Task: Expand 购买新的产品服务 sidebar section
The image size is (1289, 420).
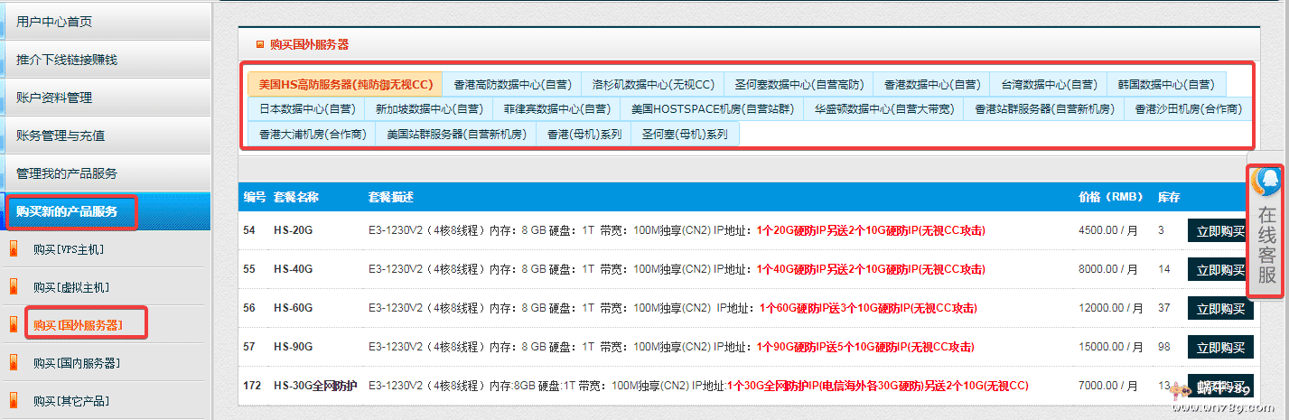Action: click(x=67, y=211)
